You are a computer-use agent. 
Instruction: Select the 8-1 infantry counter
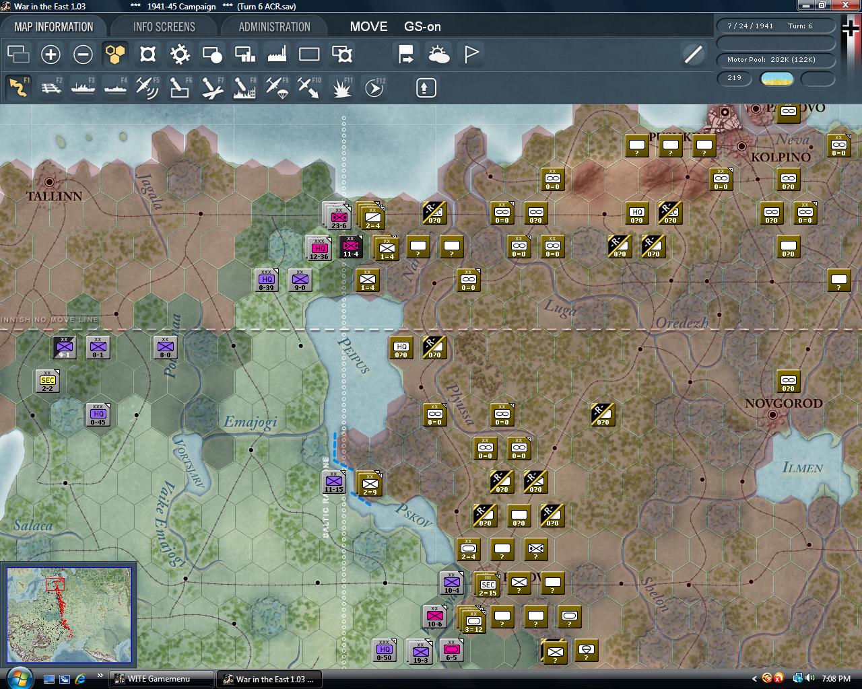(98, 347)
